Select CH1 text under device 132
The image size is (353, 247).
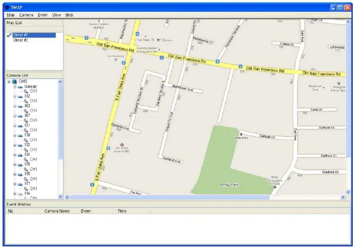33,150
